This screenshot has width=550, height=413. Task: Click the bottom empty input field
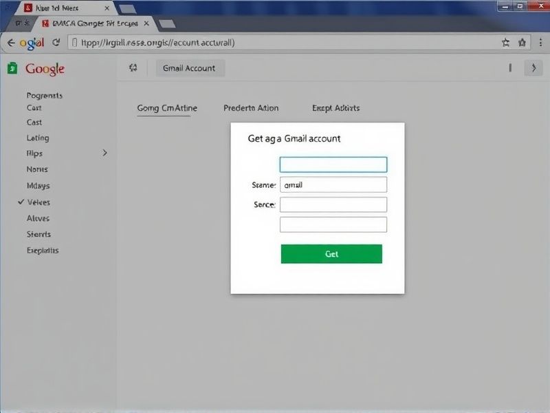tap(333, 225)
